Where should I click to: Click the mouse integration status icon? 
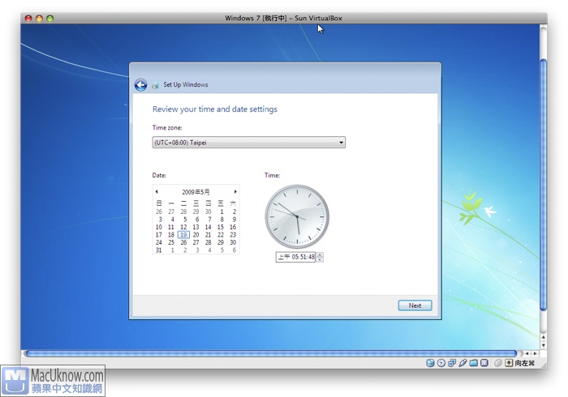coord(498,363)
